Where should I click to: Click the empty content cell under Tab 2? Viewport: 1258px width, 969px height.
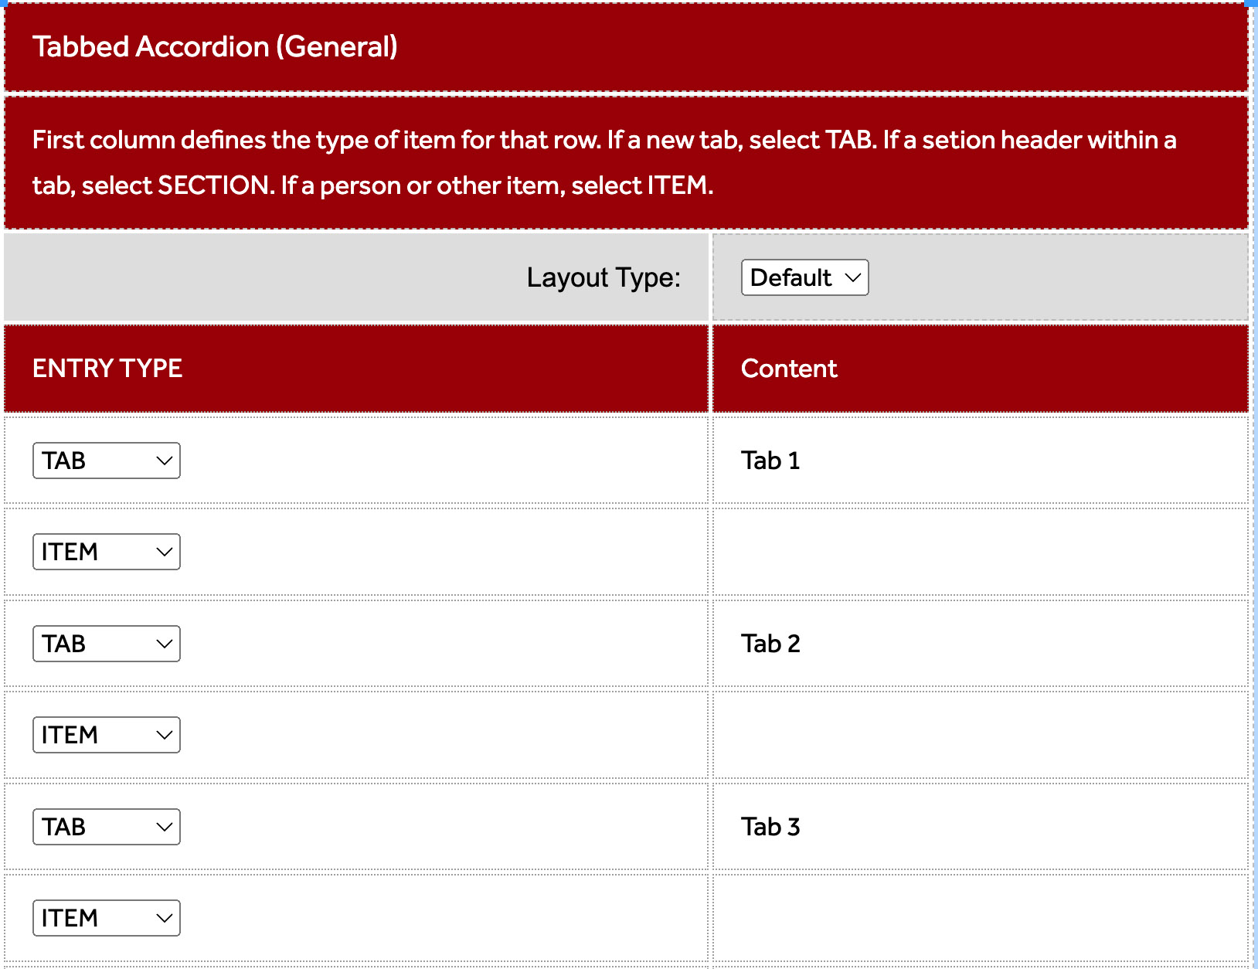click(x=980, y=735)
